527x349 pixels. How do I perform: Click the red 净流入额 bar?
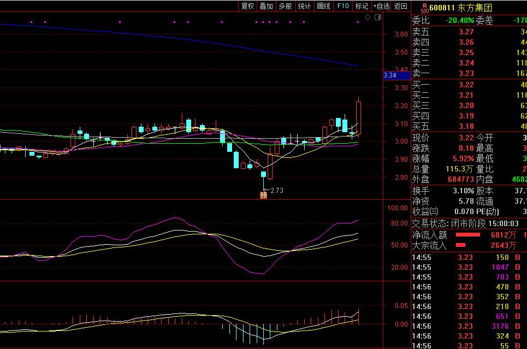pos(460,235)
